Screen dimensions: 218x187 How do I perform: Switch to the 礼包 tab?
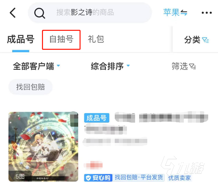pyautogui.click(x=96, y=39)
